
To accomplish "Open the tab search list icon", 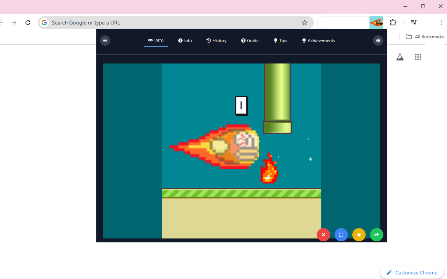I will point(413,22).
